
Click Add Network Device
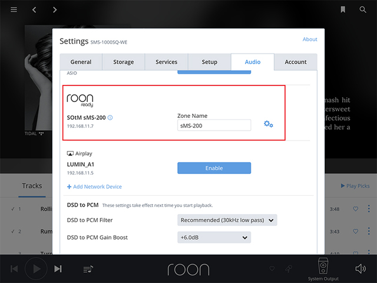94,187
